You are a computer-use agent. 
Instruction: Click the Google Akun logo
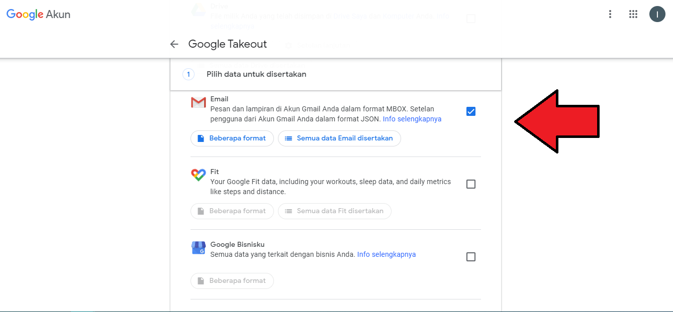[x=38, y=15]
